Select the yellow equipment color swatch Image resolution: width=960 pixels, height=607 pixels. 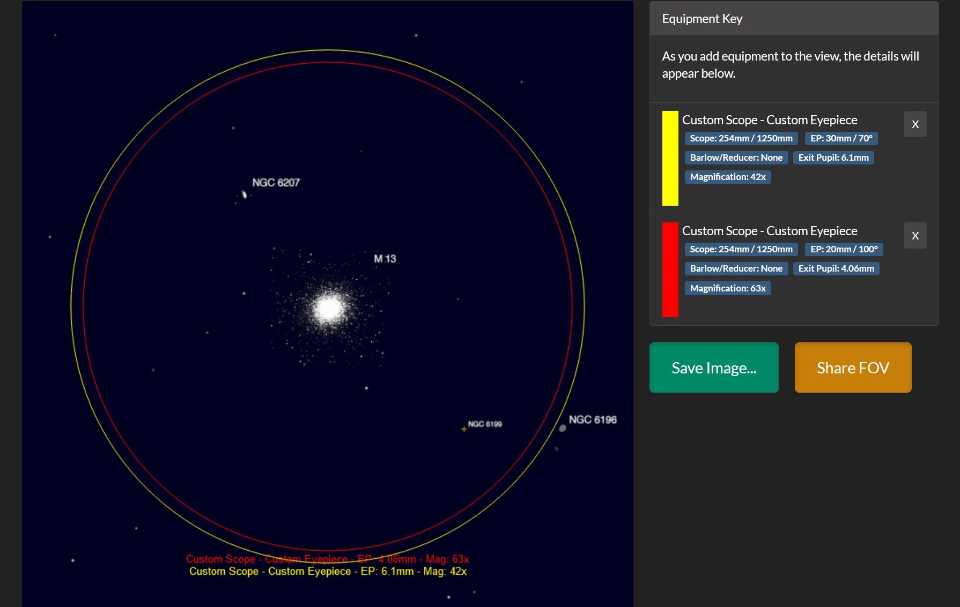click(670, 158)
